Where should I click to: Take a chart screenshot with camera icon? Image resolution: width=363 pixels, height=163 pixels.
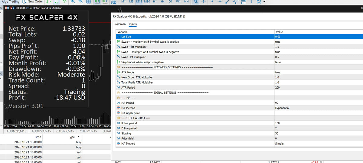(x=114, y=2)
